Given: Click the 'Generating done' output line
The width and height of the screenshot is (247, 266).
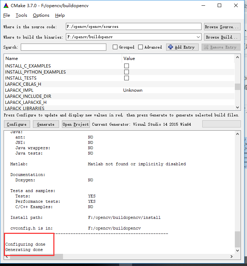Looking at the screenshot, I should coord(24,250).
